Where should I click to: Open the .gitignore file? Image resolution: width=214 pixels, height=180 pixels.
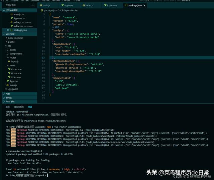pos(13,89)
